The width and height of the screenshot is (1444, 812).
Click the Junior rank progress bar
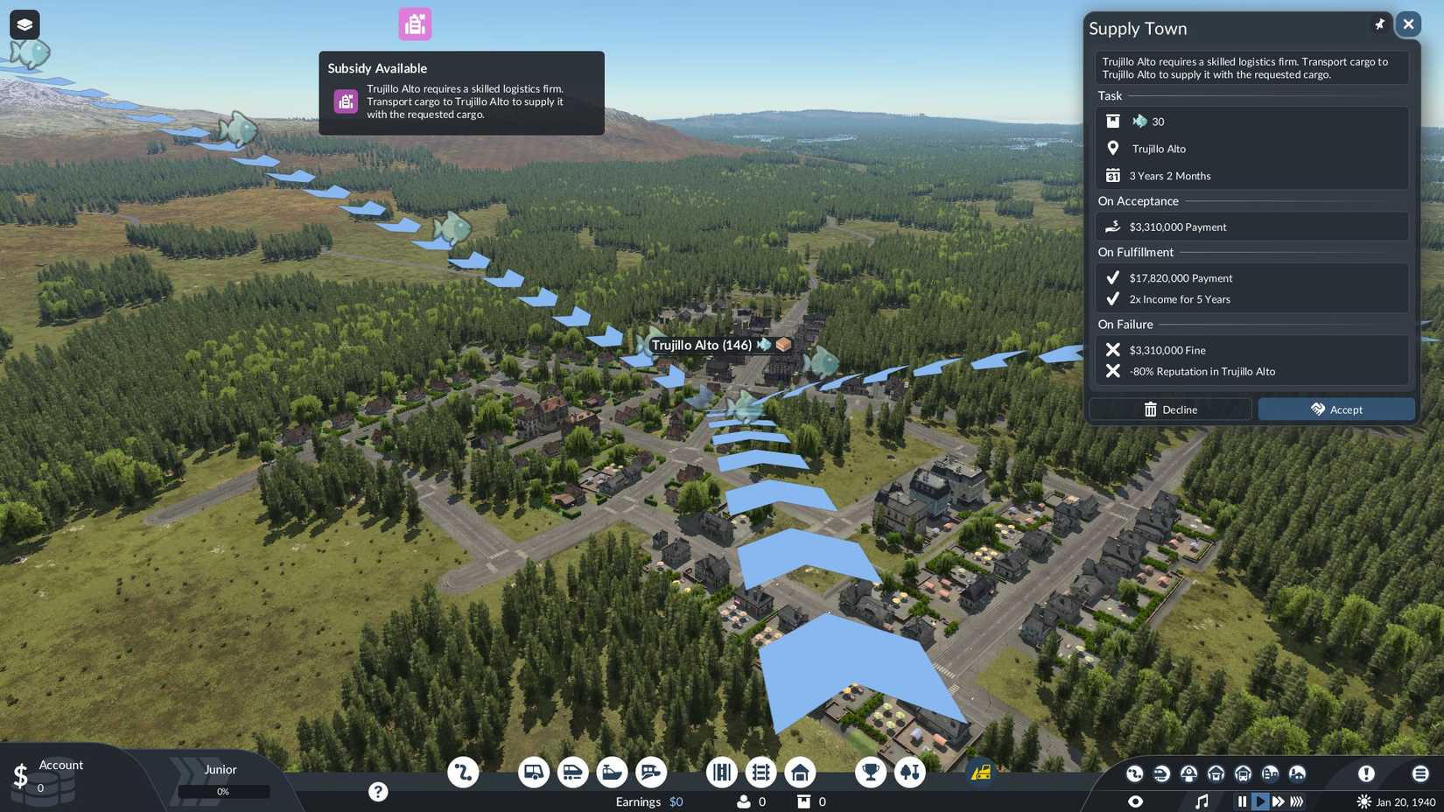click(223, 791)
